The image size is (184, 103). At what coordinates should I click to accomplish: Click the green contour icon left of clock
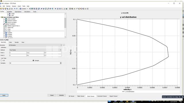coord(66,9)
